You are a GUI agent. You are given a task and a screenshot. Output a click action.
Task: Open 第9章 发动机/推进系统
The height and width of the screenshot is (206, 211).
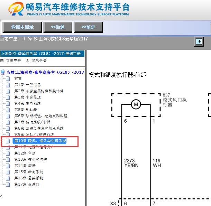tap(34, 134)
